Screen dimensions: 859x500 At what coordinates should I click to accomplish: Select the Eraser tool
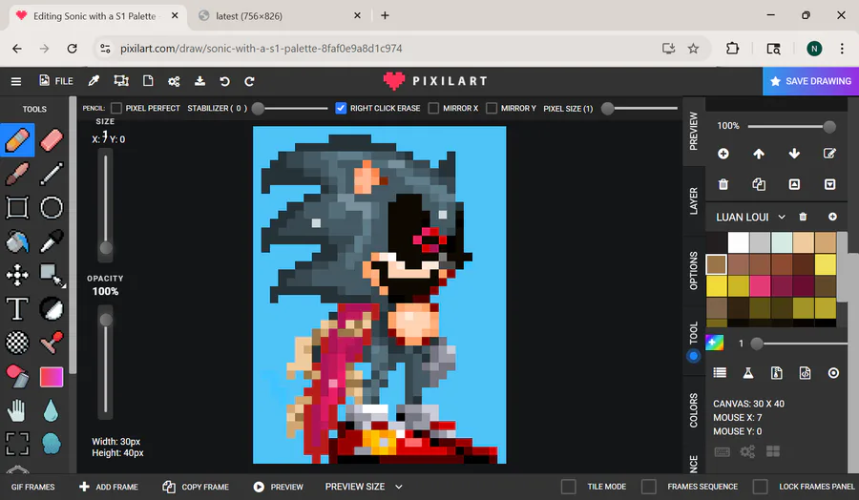point(52,140)
